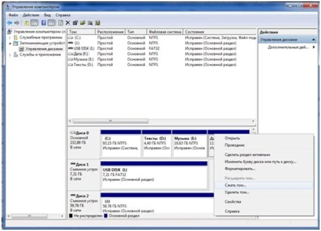Image resolution: width=321 pixels, height=231 pixels.
Task: Select Форматировать in context menu
Action: click(240, 169)
